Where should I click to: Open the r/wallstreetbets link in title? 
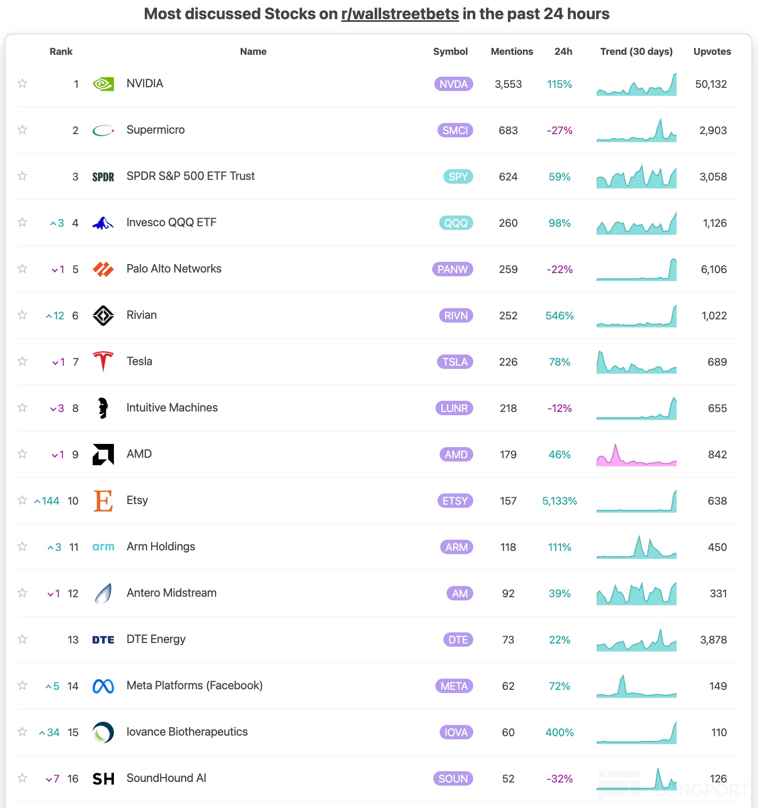point(400,14)
